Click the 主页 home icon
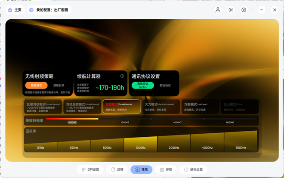 pos(10,10)
